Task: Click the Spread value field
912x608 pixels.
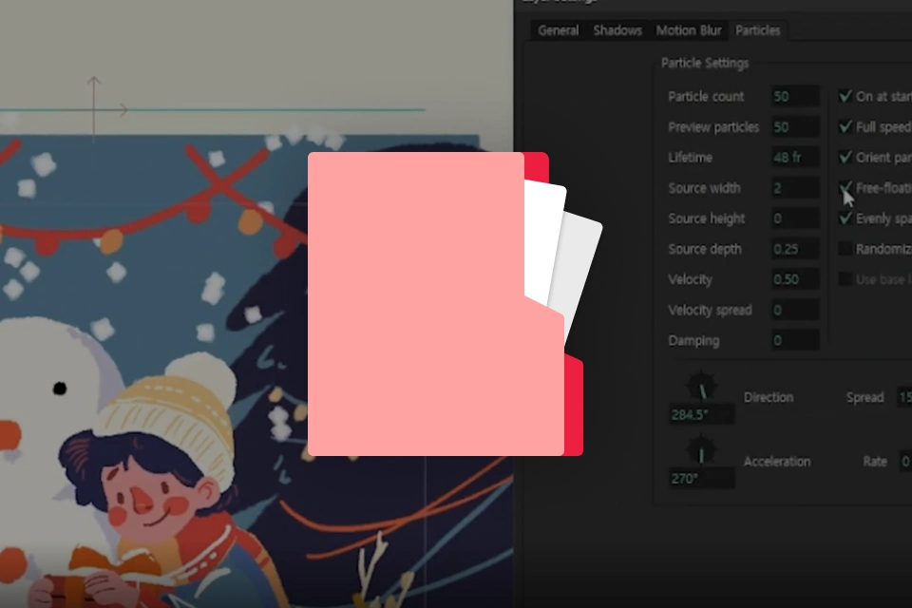Action: (x=904, y=397)
